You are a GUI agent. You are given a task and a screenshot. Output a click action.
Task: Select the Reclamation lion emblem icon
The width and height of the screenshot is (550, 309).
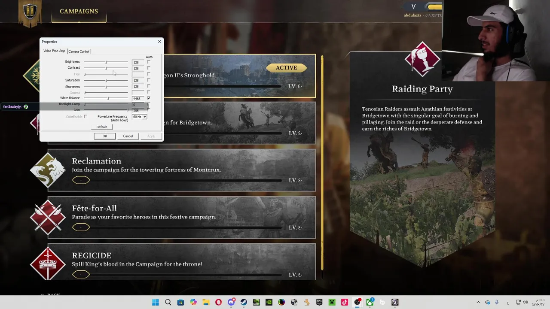(x=48, y=170)
